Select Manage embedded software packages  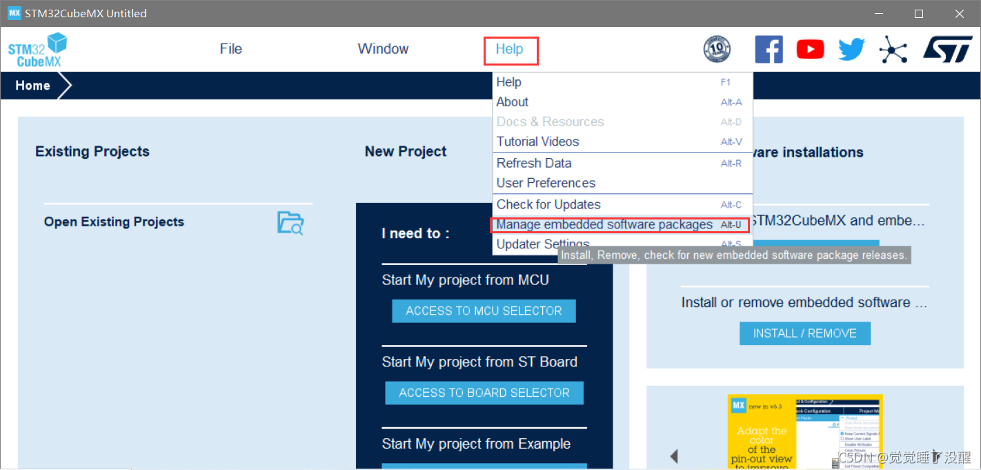[x=623, y=224]
